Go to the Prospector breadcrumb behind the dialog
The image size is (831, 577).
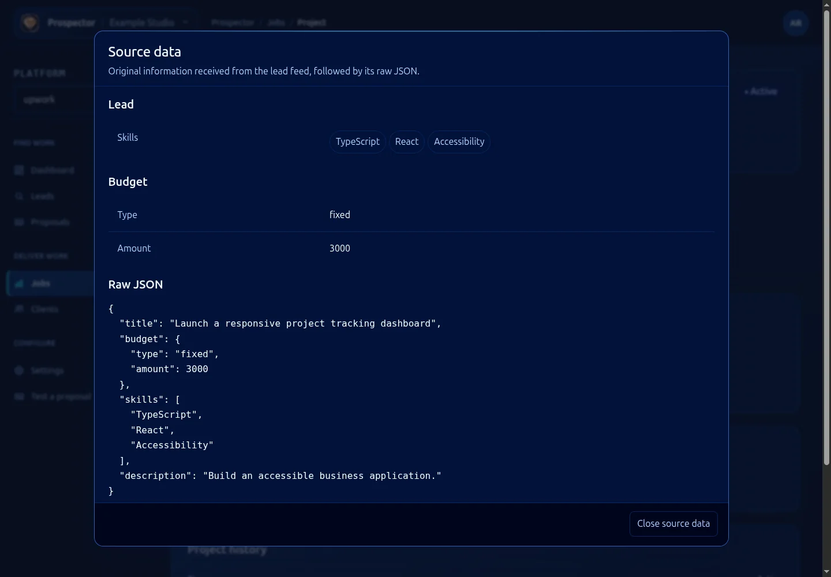click(233, 23)
